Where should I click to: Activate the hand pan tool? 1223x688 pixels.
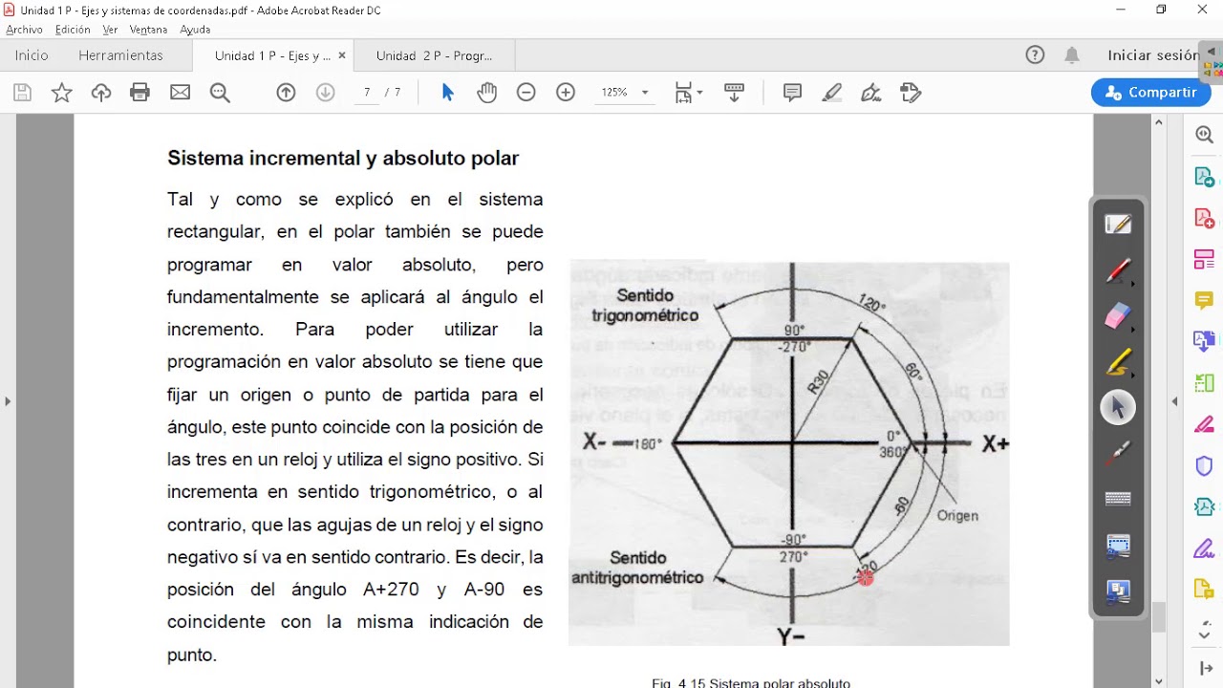487,93
